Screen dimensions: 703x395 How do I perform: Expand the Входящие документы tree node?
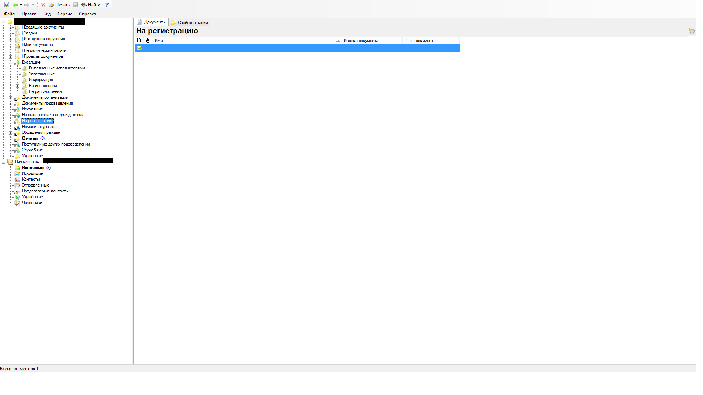(x=10, y=27)
